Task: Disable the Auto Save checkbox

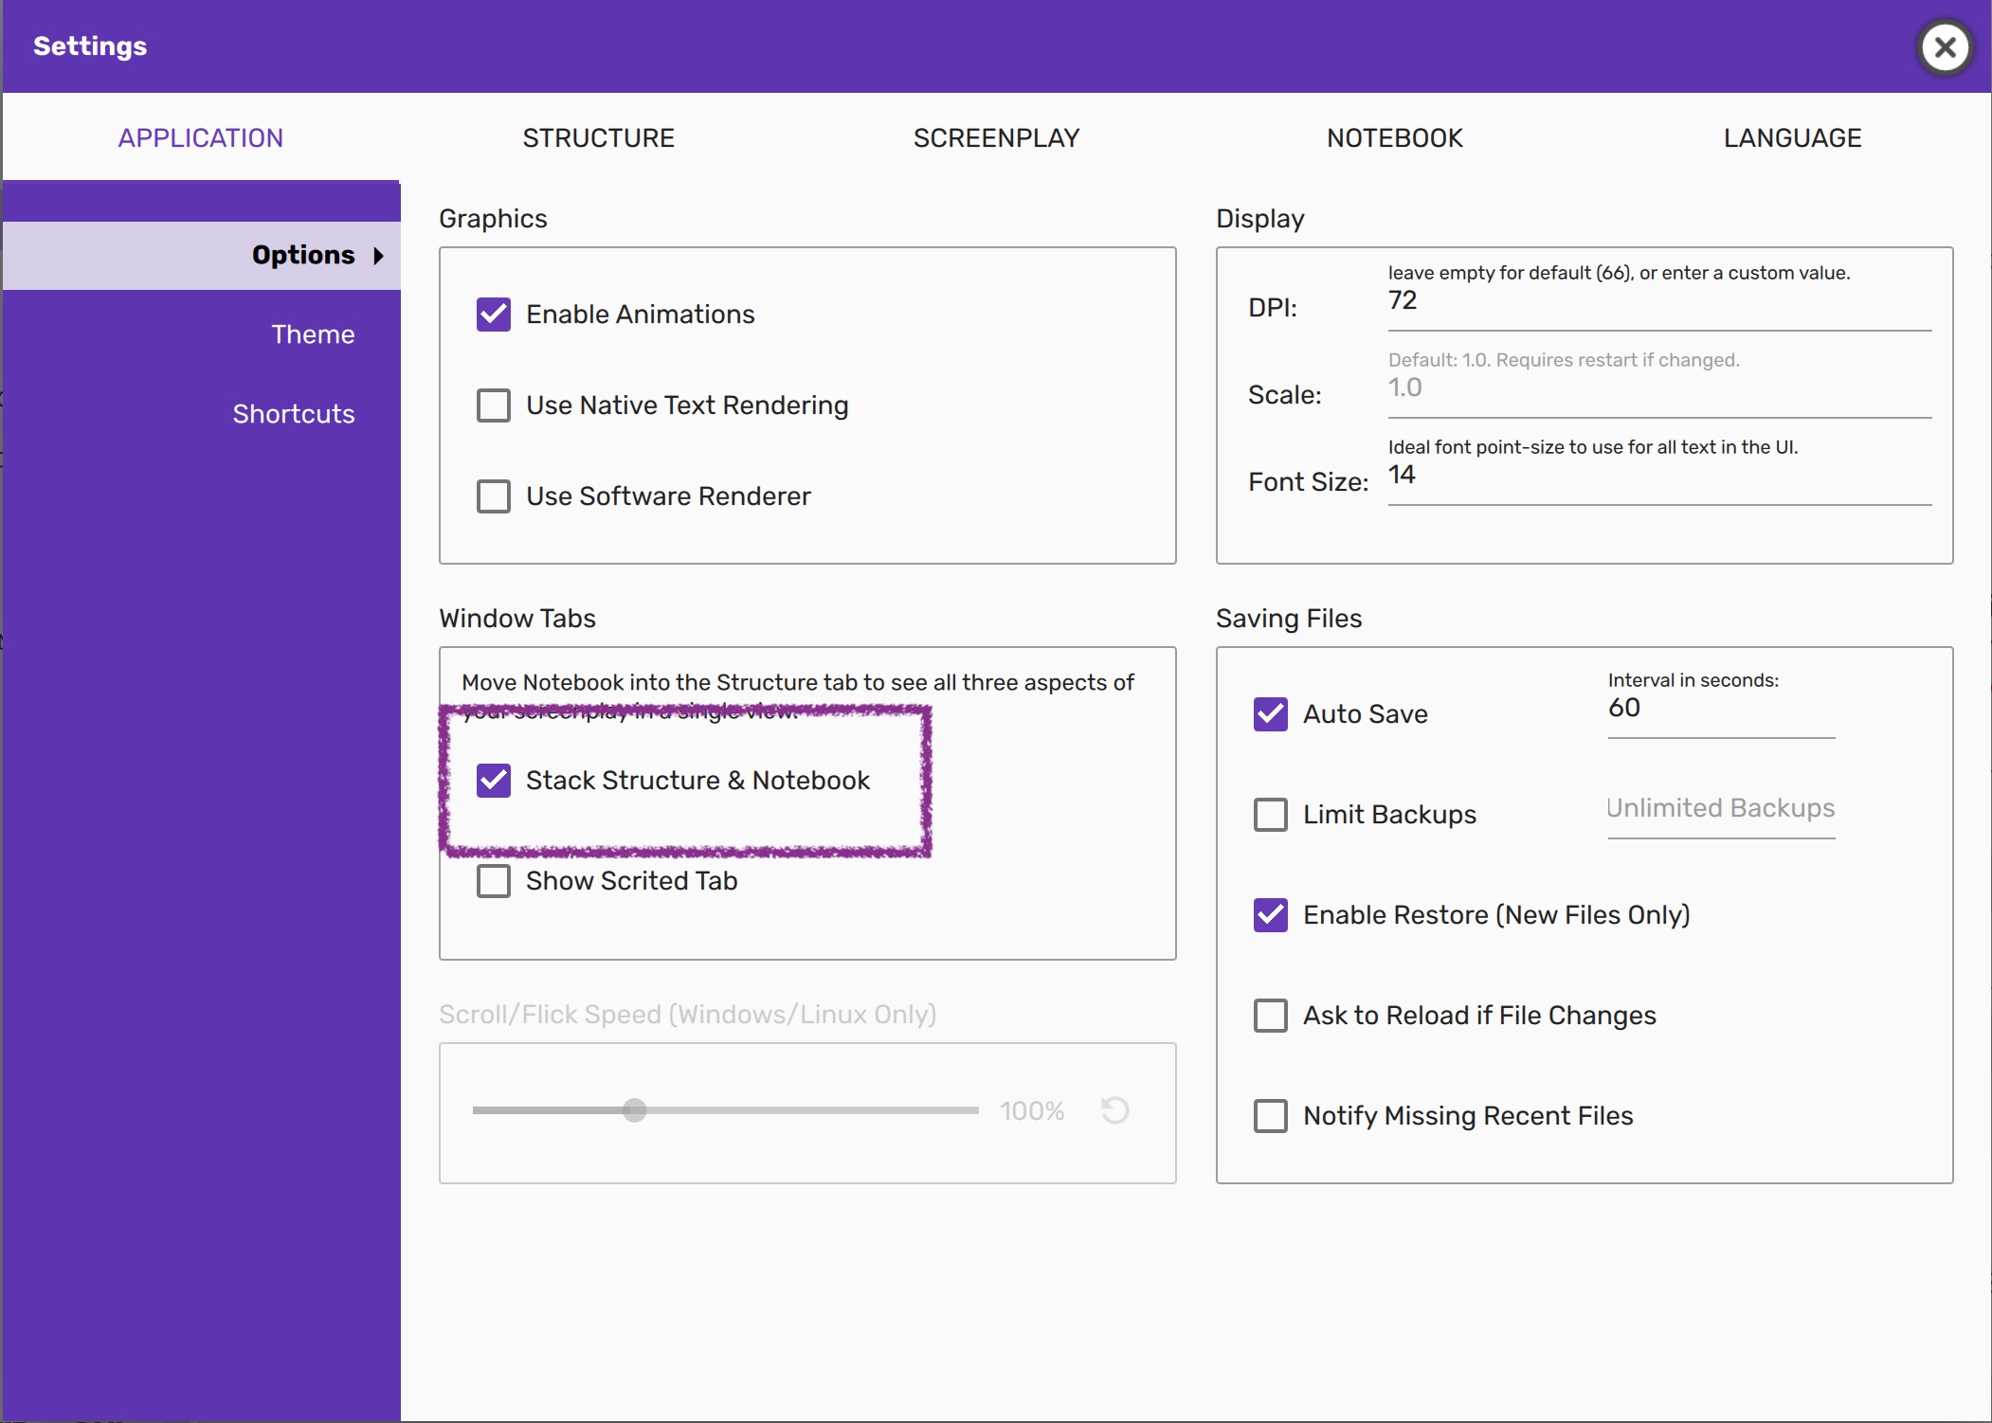Action: [x=1271, y=714]
